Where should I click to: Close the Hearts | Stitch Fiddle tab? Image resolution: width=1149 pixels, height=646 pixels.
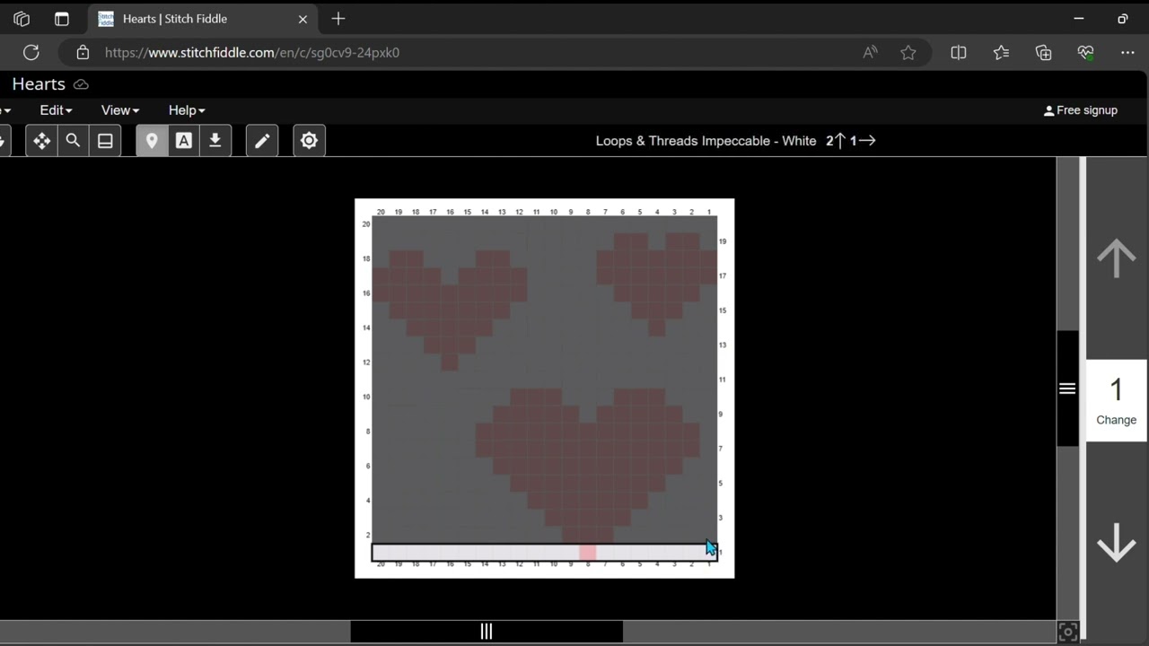(x=303, y=19)
